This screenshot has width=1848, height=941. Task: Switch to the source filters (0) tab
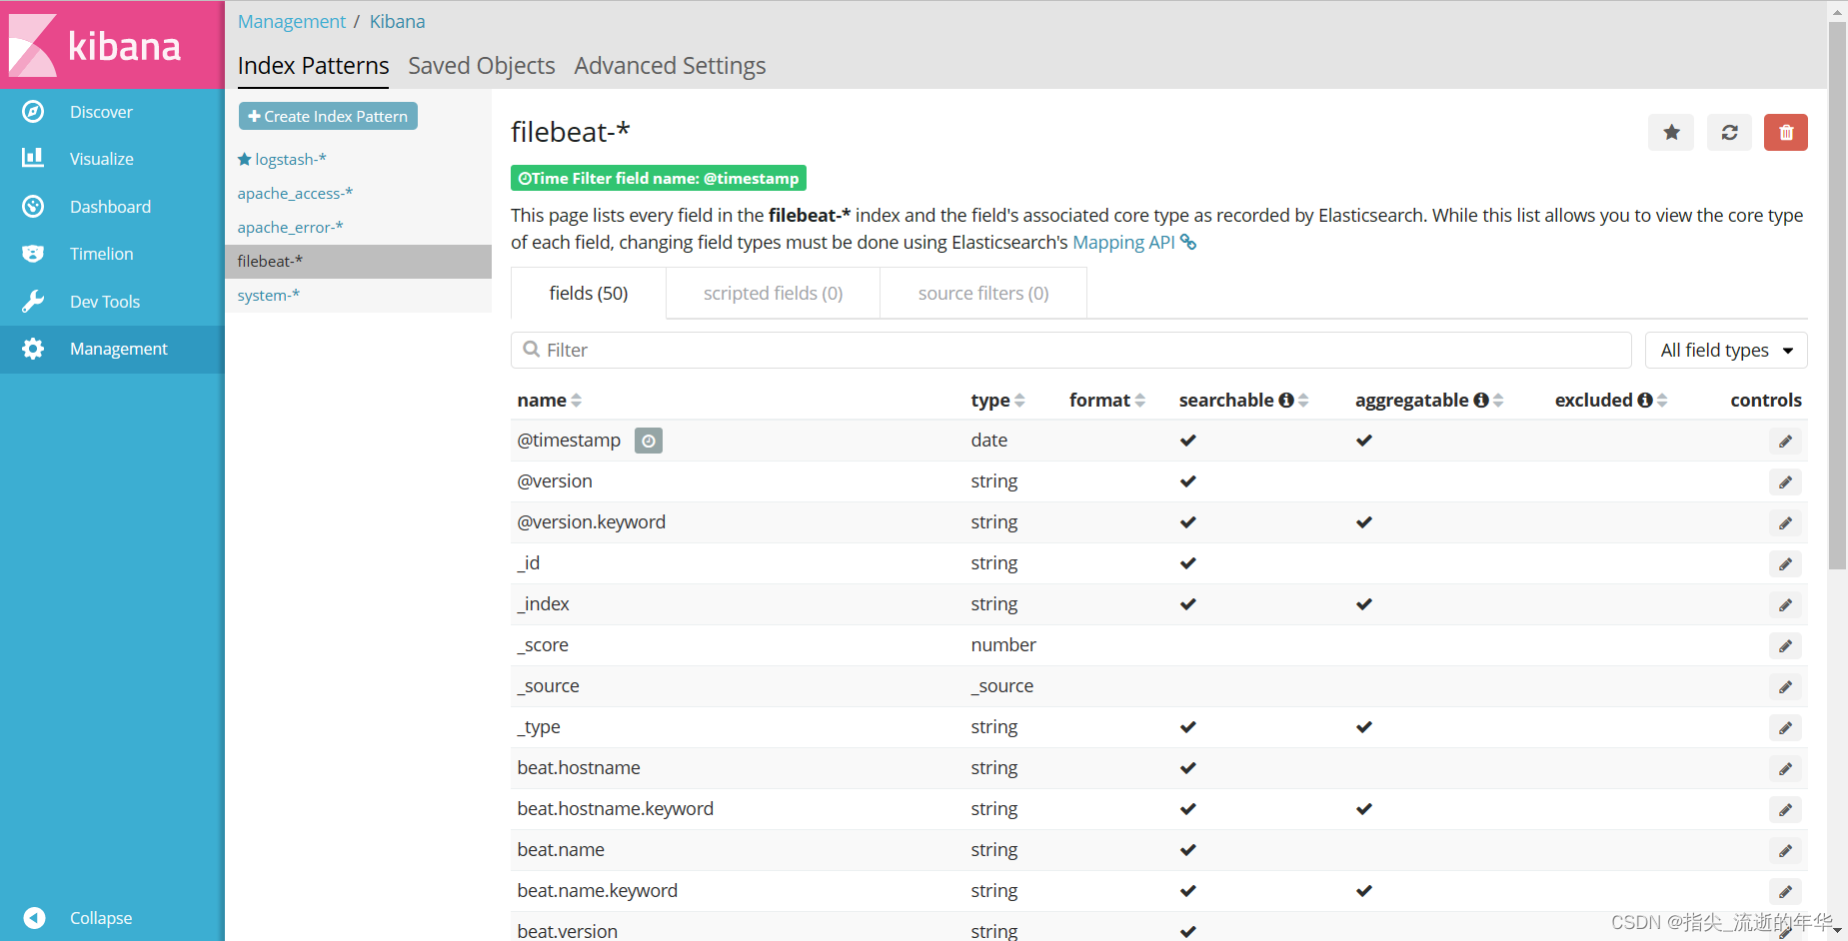[x=983, y=293]
